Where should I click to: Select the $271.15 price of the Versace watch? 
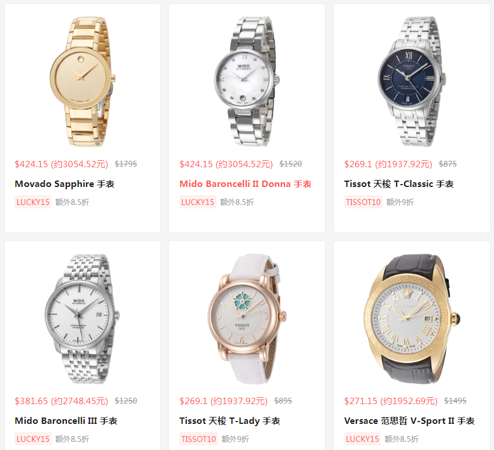[x=360, y=401]
